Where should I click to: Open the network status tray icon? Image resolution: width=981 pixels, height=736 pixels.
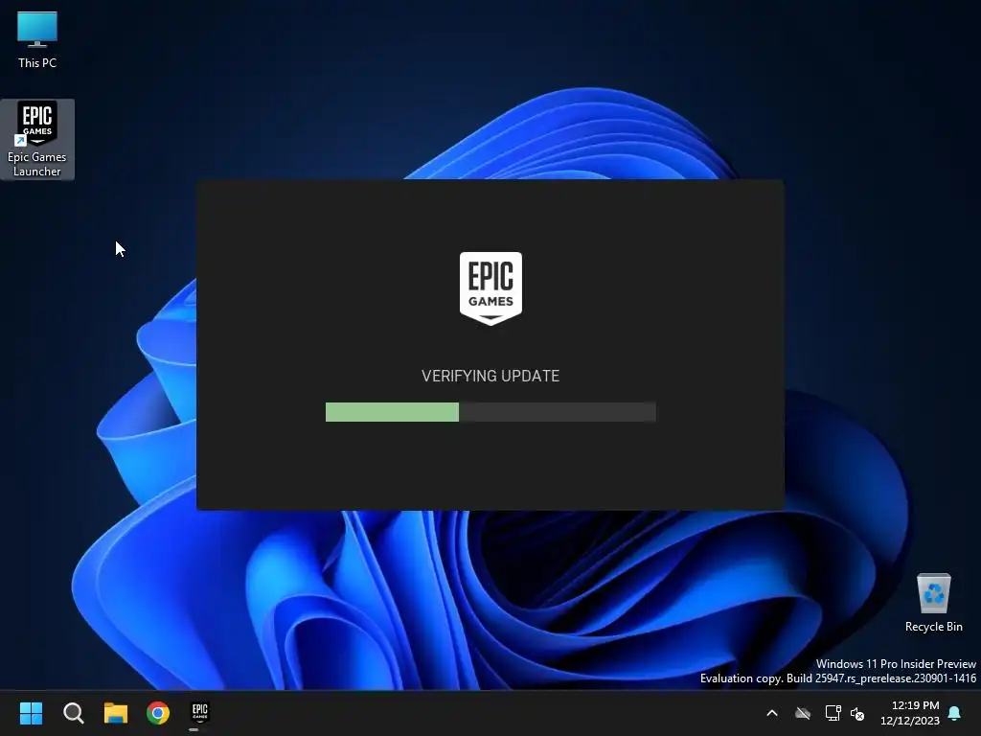pos(833,713)
